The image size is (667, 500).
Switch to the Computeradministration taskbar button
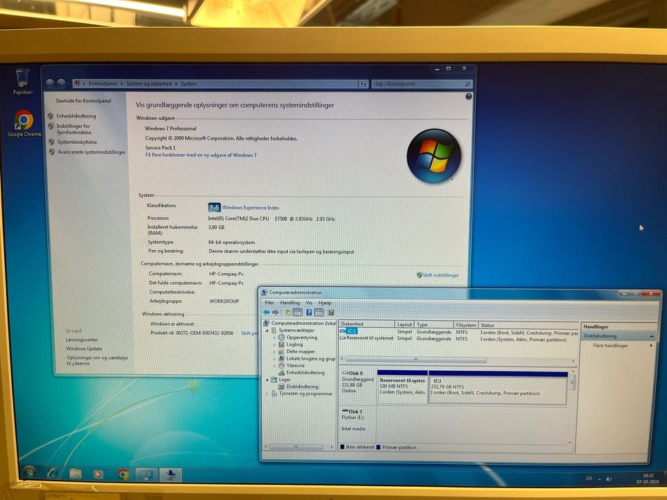pos(170,475)
